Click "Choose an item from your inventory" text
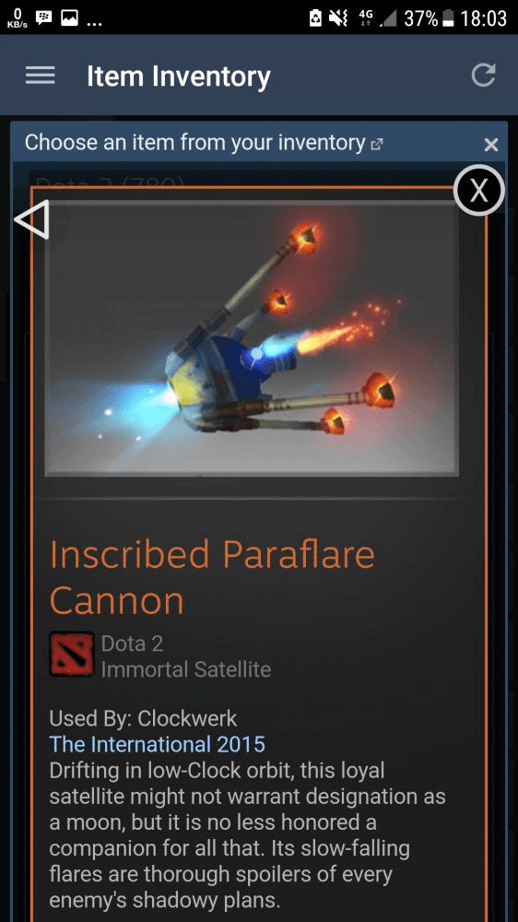 tap(195, 142)
